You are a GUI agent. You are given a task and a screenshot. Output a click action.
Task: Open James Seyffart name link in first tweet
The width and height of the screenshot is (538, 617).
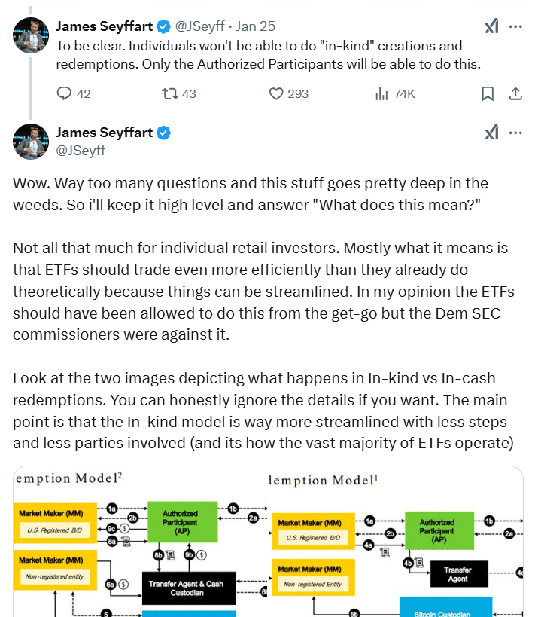tap(103, 27)
